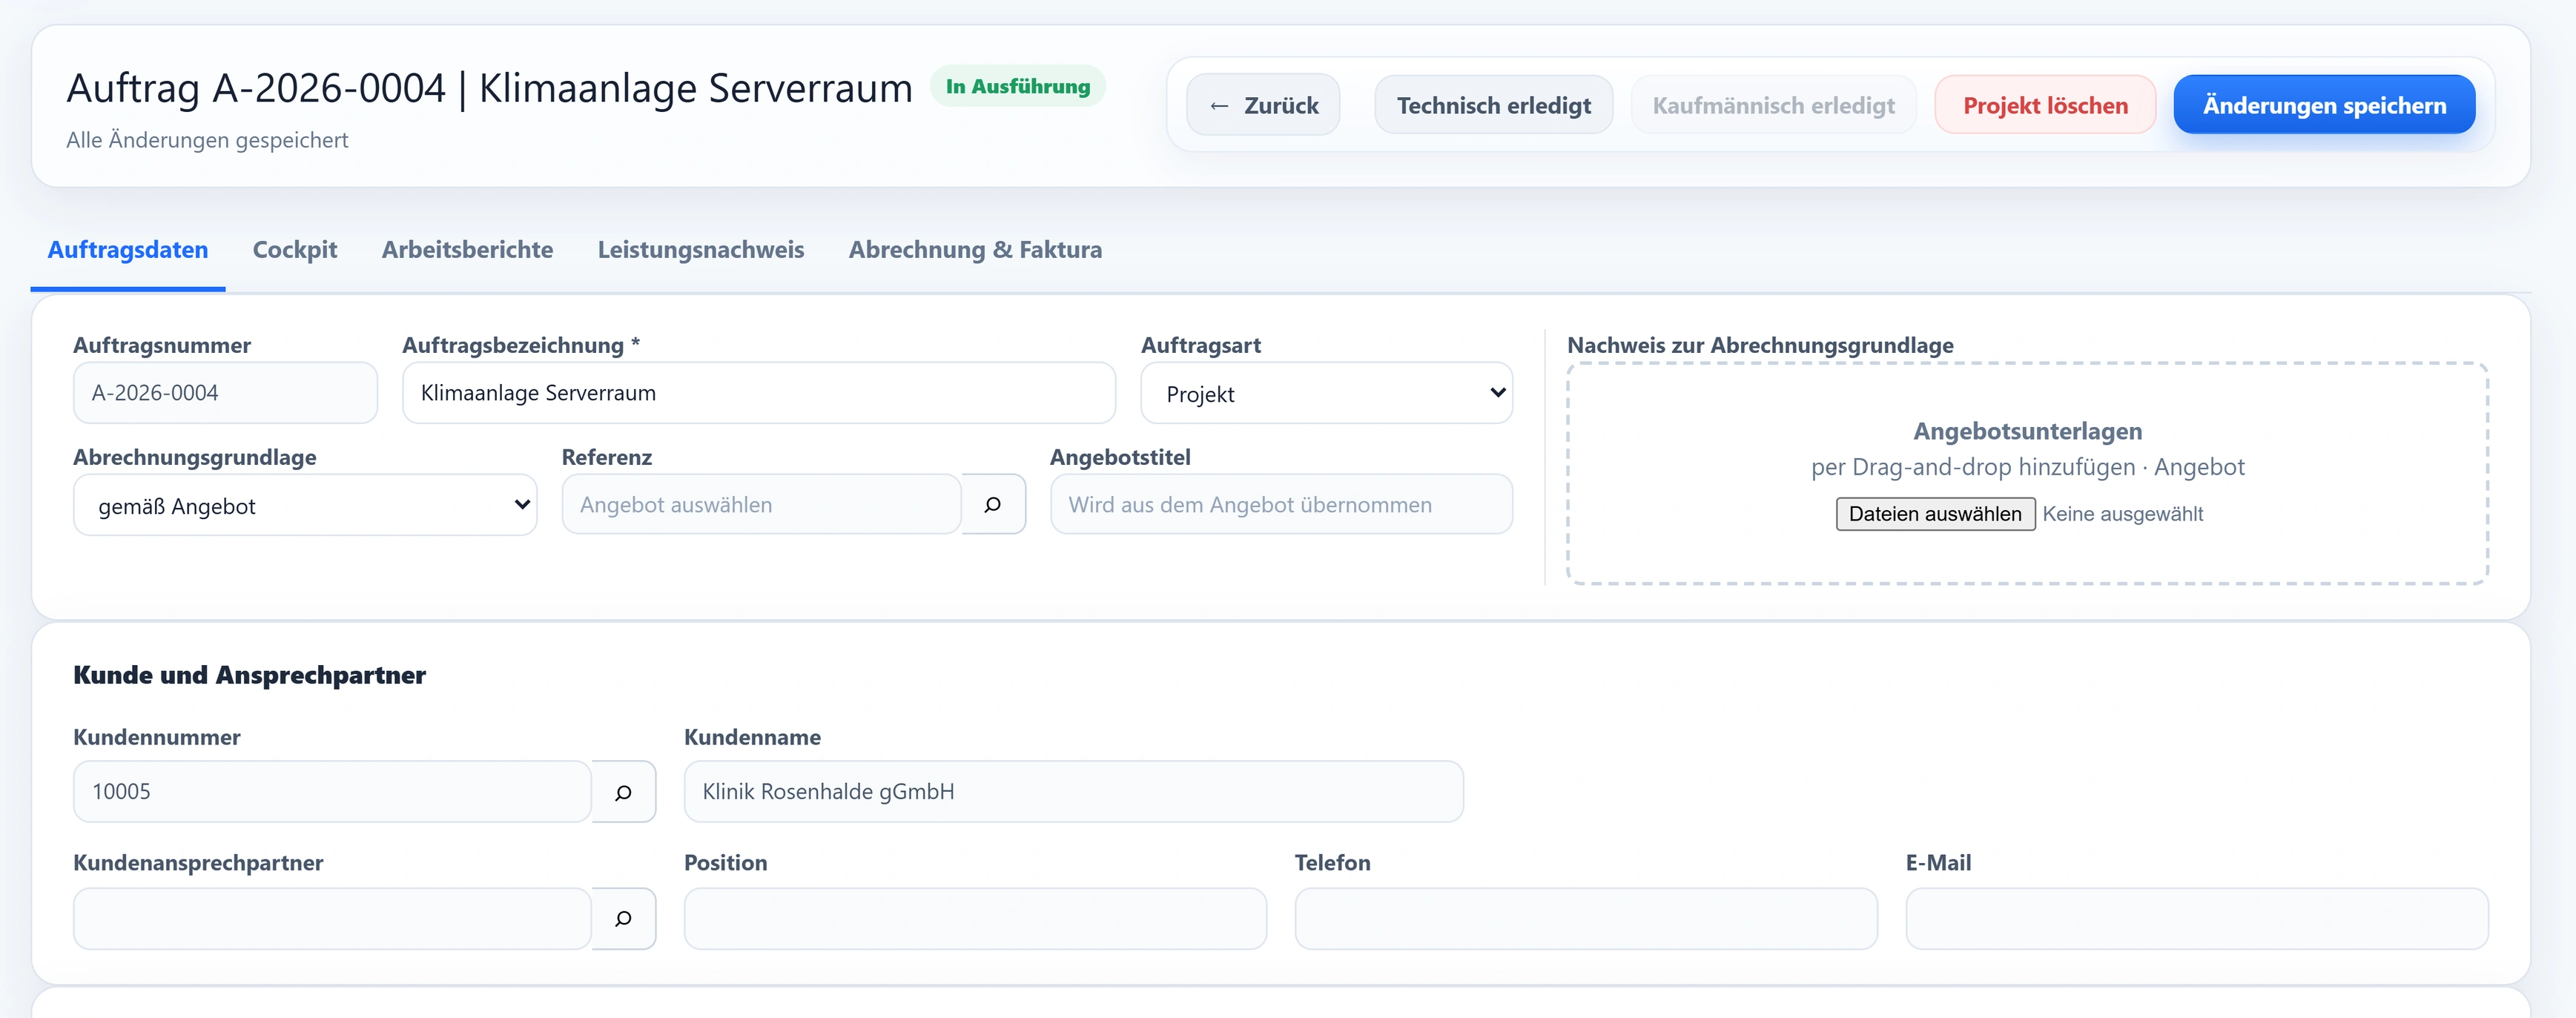The width and height of the screenshot is (2576, 1018).
Task: Switch to the Auftragsdaten tab
Action: (128, 250)
